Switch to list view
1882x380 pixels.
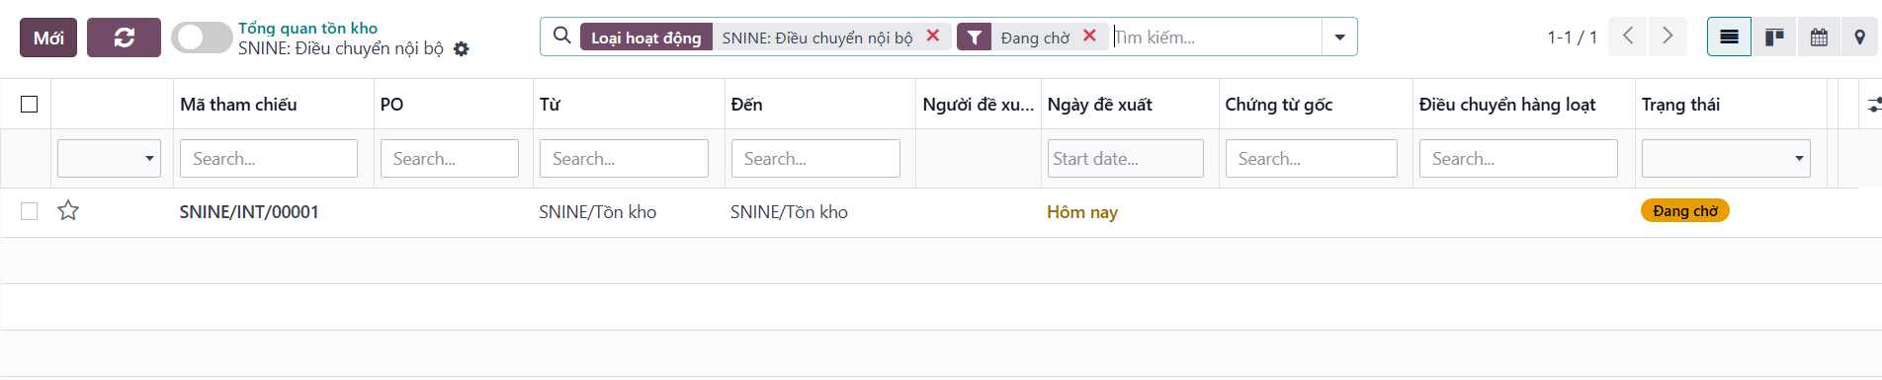pos(1729,37)
